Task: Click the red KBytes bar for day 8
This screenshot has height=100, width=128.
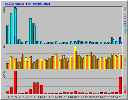Action: (34, 88)
